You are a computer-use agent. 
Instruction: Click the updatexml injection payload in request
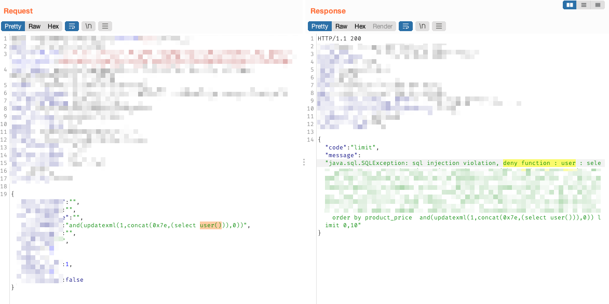156,226
